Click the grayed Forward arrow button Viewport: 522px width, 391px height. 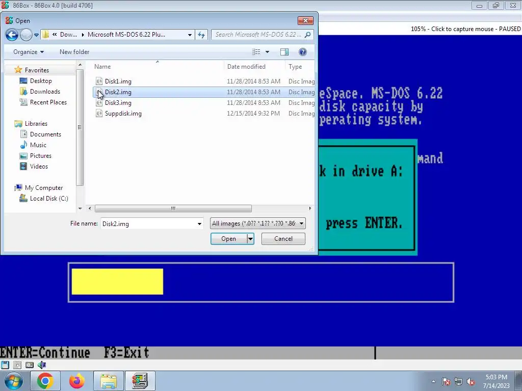coord(26,35)
